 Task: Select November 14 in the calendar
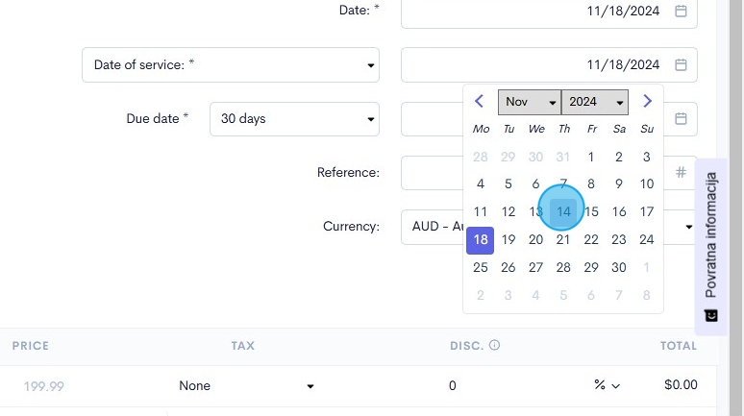point(563,211)
